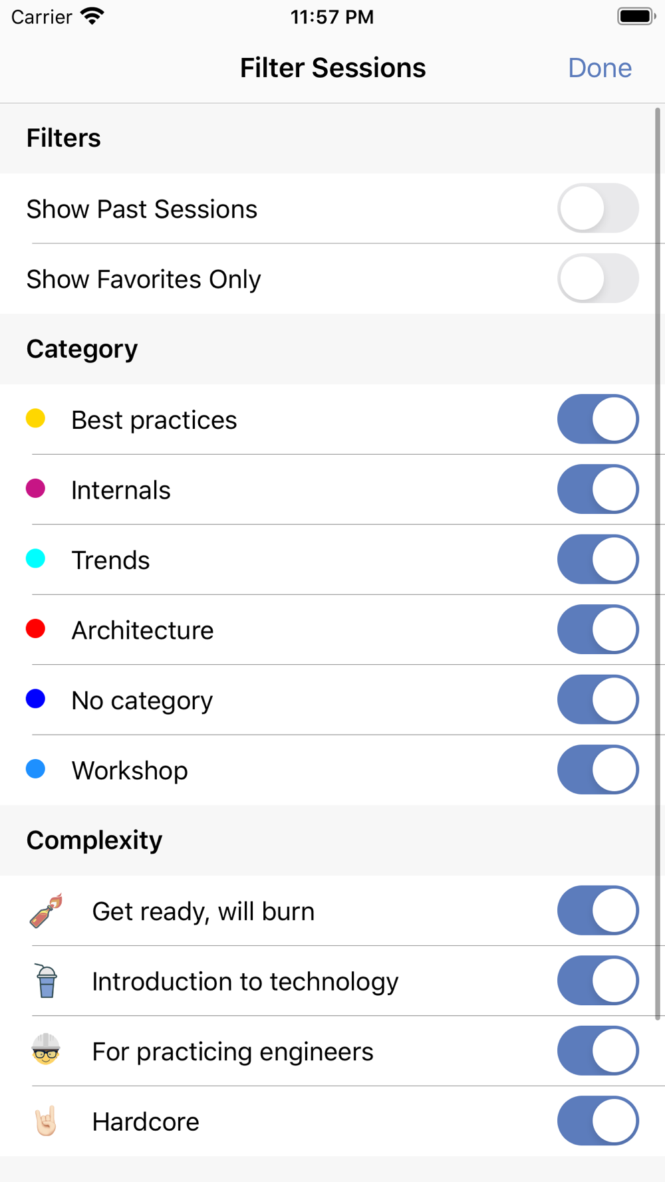Image resolution: width=665 pixels, height=1182 pixels.
Task: Click the cyan Trends category dot
Action: (x=36, y=559)
